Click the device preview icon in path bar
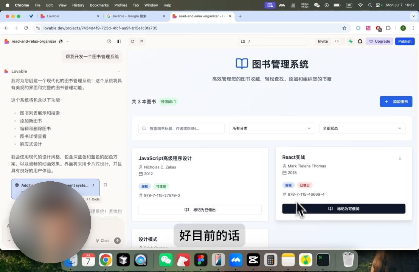The image size is (419, 272). click(243, 42)
